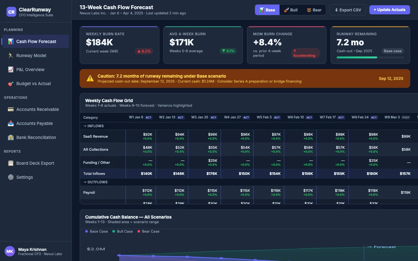Click the green runway progress bar

click(357, 57)
